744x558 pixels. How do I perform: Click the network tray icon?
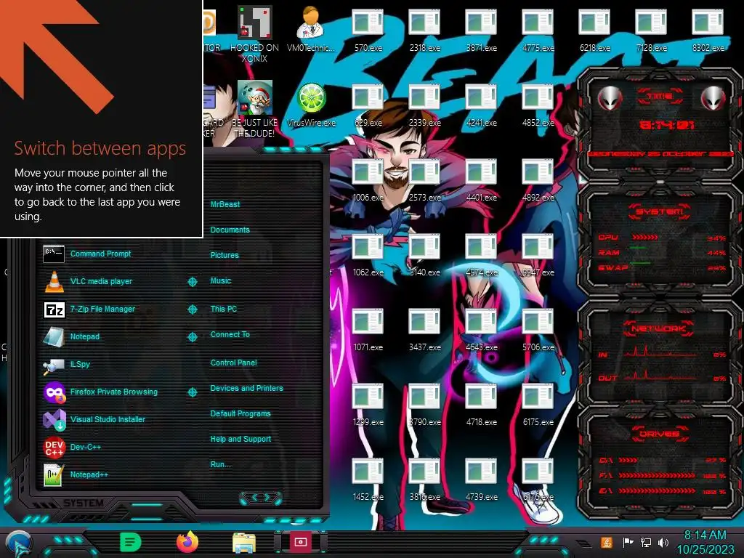coord(646,542)
